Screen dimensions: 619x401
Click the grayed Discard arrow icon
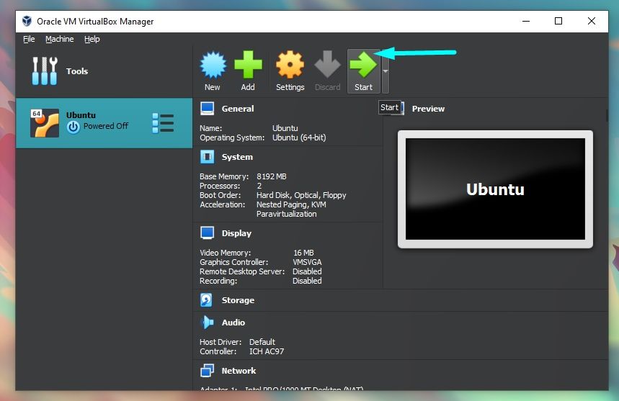click(327, 64)
